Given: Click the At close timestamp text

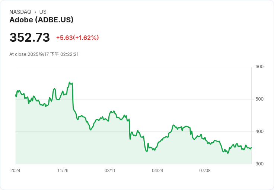Looking at the screenshot, I should [44, 54].
